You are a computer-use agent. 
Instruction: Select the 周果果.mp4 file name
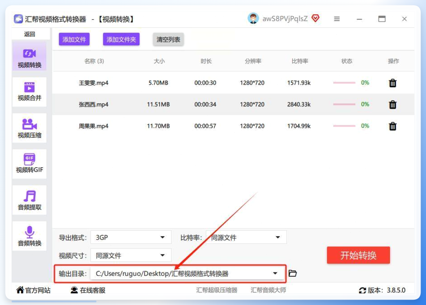coord(94,126)
